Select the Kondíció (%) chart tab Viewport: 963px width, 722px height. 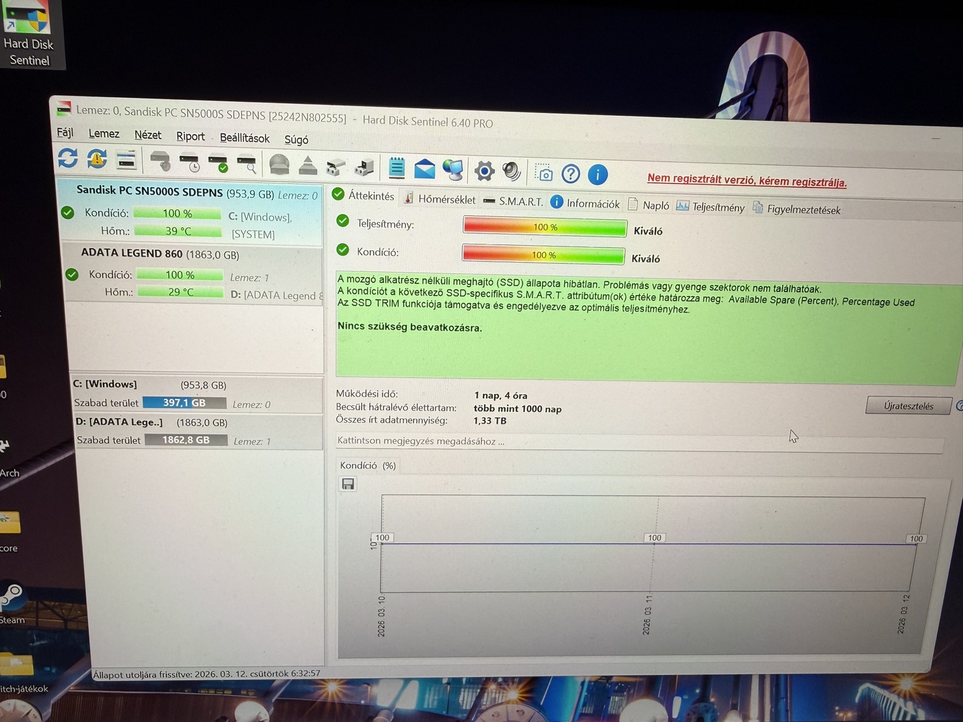[368, 465]
